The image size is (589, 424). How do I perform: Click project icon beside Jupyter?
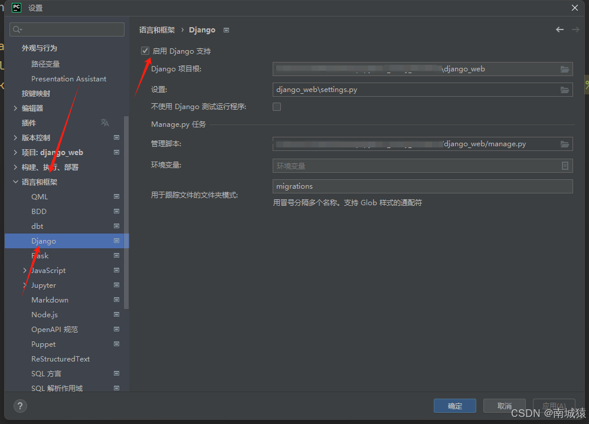116,285
